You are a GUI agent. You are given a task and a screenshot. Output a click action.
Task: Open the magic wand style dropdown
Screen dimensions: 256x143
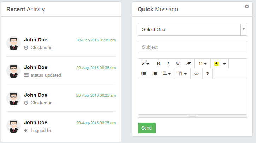[145, 64]
